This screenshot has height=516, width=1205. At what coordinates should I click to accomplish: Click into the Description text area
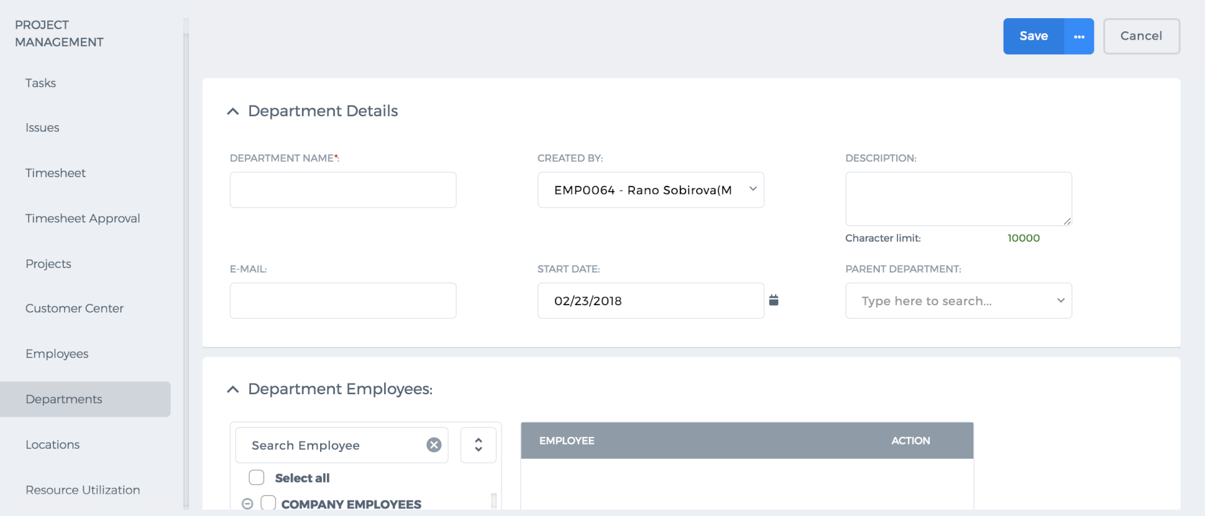tap(958, 199)
